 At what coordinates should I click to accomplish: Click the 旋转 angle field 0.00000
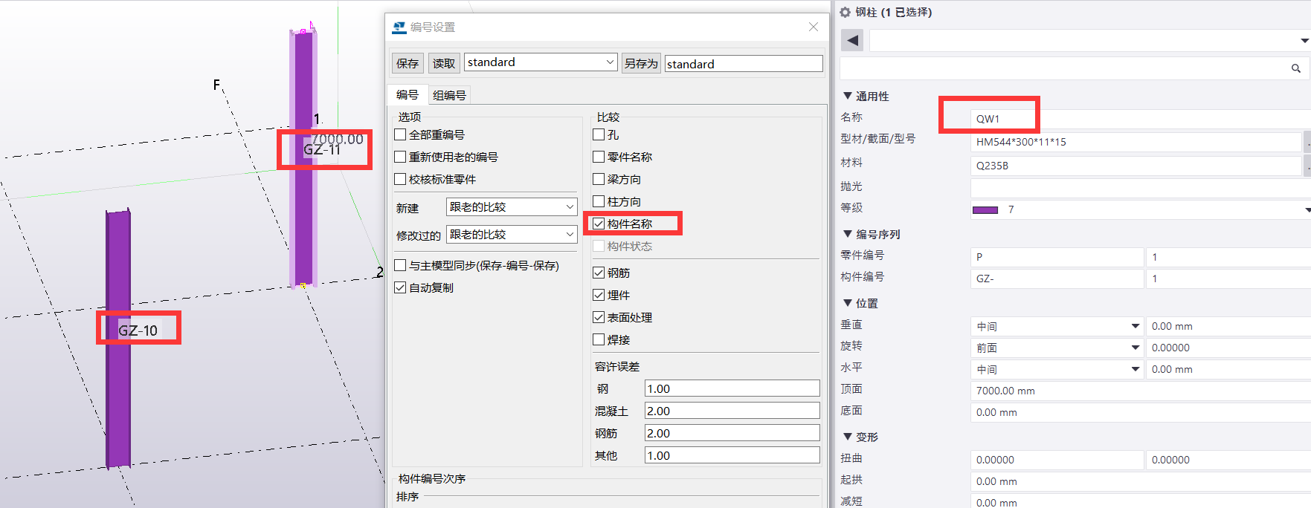pyautogui.click(x=1228, y=348)
